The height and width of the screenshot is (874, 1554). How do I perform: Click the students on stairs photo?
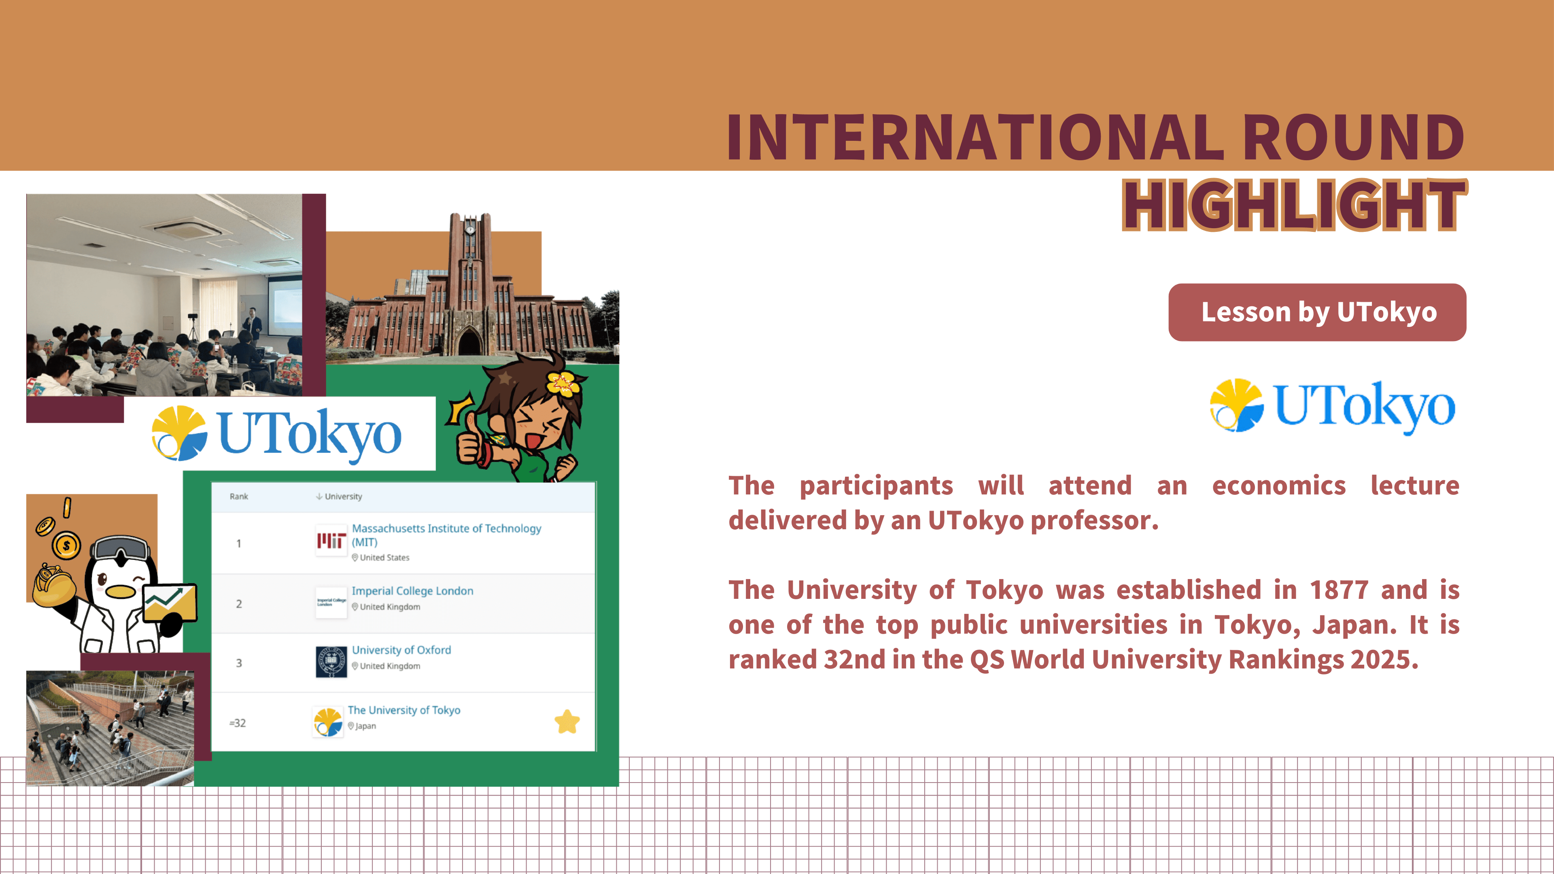coord(110,728)
